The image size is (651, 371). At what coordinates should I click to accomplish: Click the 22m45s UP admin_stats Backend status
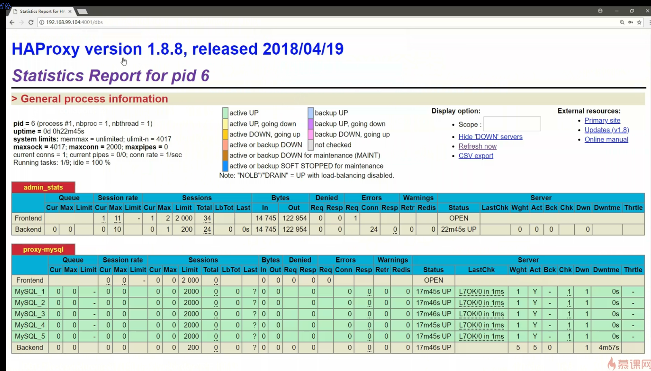click(459, 229)
